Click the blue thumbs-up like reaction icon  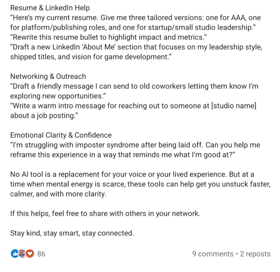pyautogui.click(x=14, y=254)
